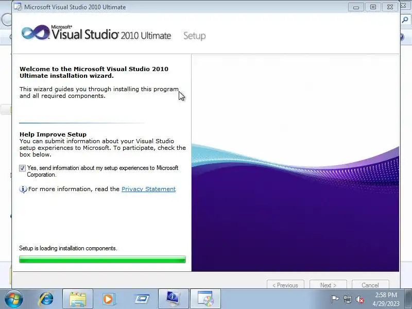This screenshot has width=412, height=309.
Task: Click the background window search icon
Action: tap(406, 20)
